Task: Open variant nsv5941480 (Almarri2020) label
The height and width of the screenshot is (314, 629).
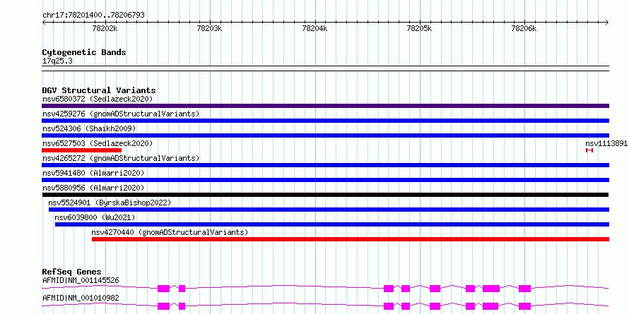Action: coord(93,173)
